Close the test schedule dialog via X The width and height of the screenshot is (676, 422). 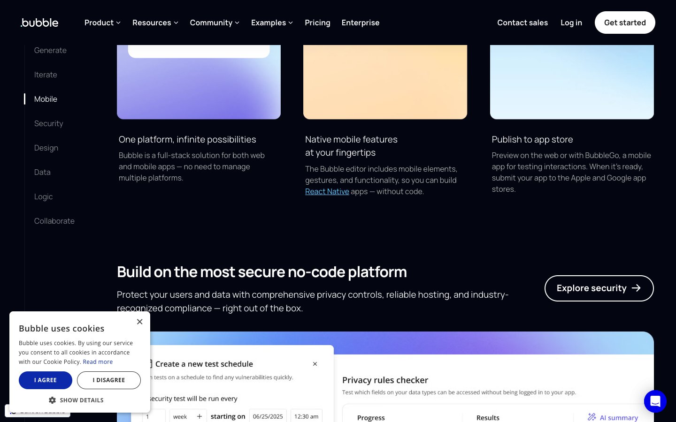pos(315,364)
